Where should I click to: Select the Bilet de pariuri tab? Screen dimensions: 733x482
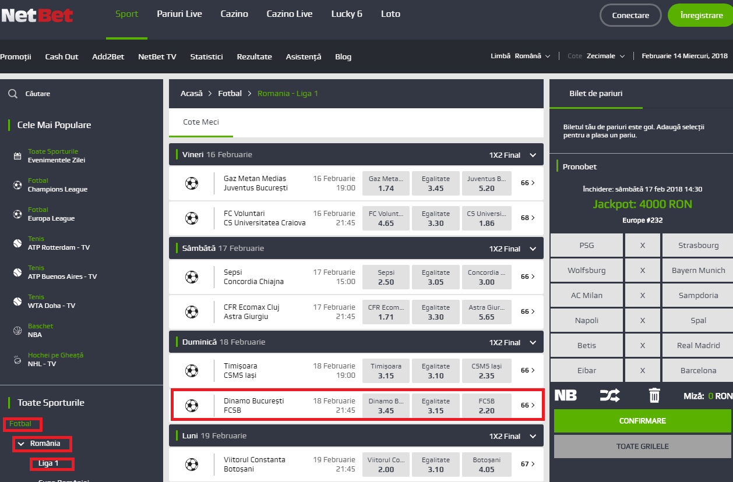[x=596, y=94]
